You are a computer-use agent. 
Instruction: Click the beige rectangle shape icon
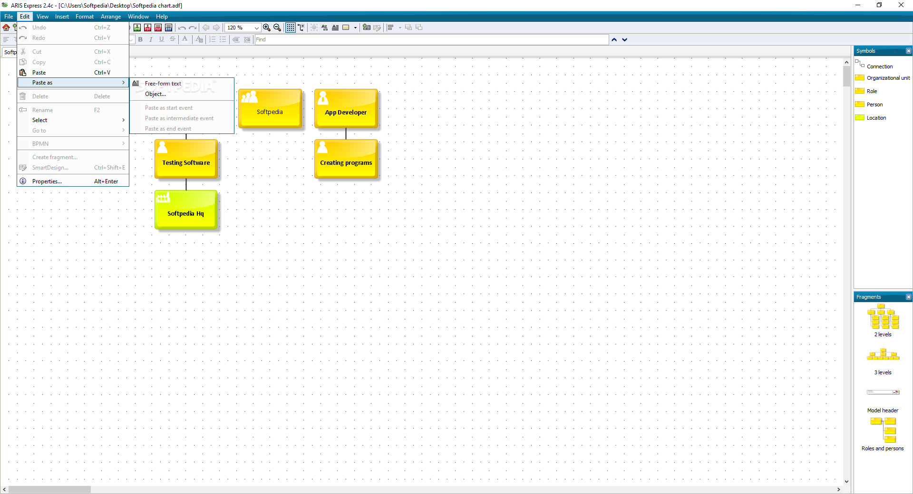tap(346, 28)
